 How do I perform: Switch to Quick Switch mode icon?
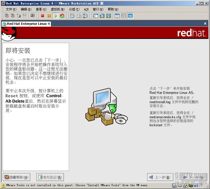102,16
